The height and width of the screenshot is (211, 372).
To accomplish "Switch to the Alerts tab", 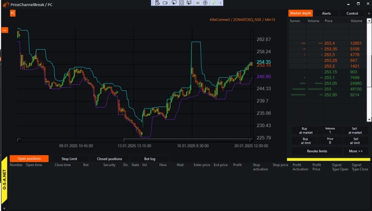I will click(x=326, y=13).
